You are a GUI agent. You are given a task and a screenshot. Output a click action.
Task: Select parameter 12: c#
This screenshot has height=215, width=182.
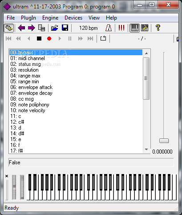pos(76,122)
